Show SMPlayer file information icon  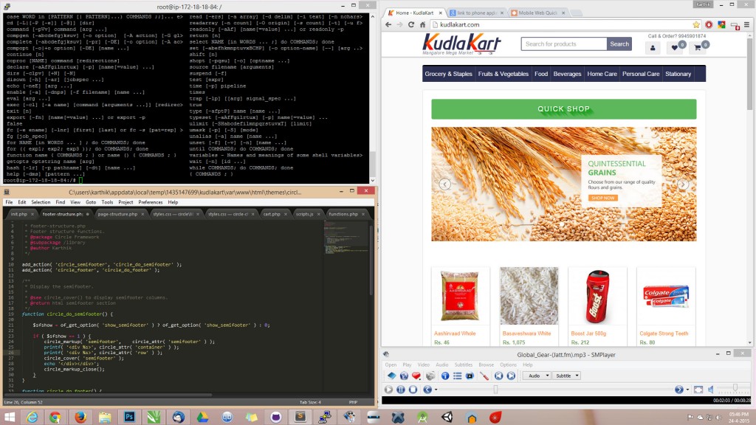point(445,376)
